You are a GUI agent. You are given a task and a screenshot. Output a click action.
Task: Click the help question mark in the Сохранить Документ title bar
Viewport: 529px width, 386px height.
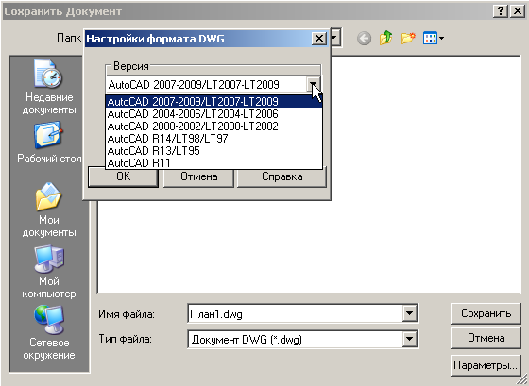(501, 11)
